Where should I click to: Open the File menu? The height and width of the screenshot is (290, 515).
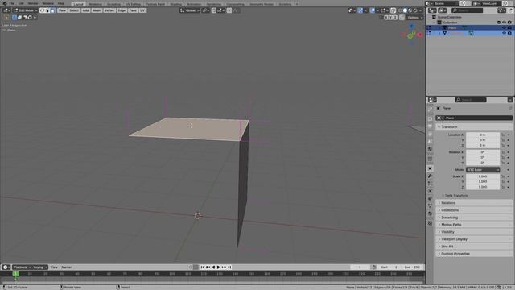[12, 3]
